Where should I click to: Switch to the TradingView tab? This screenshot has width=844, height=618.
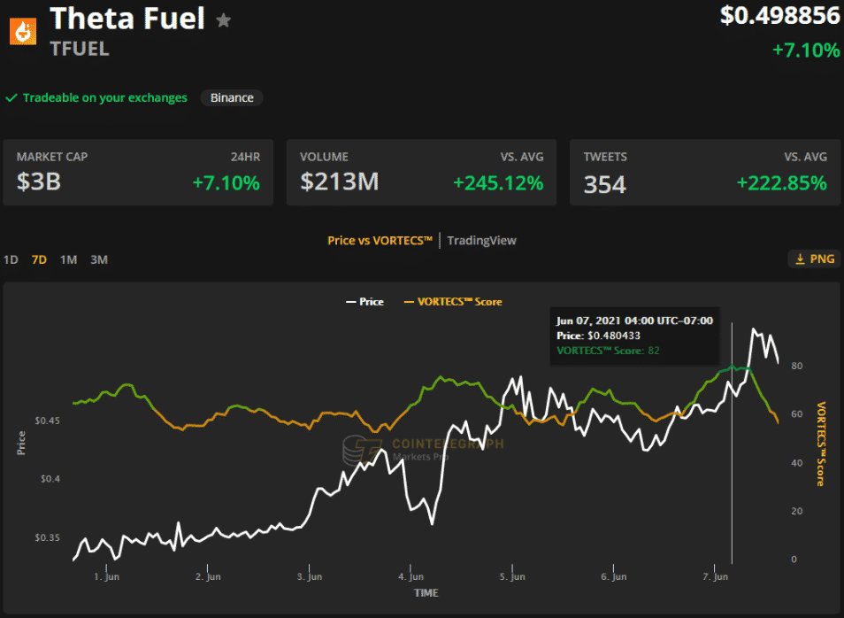481,240
